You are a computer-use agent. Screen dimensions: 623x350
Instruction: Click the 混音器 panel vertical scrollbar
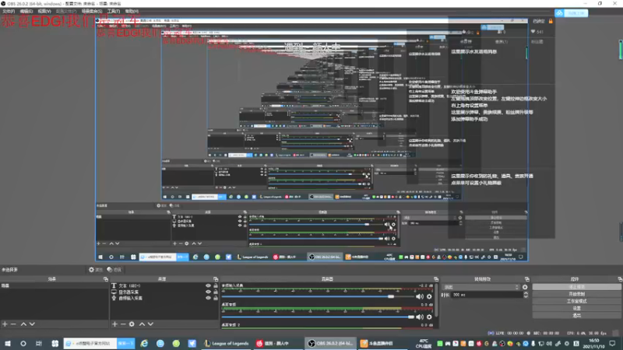[437, 300]
